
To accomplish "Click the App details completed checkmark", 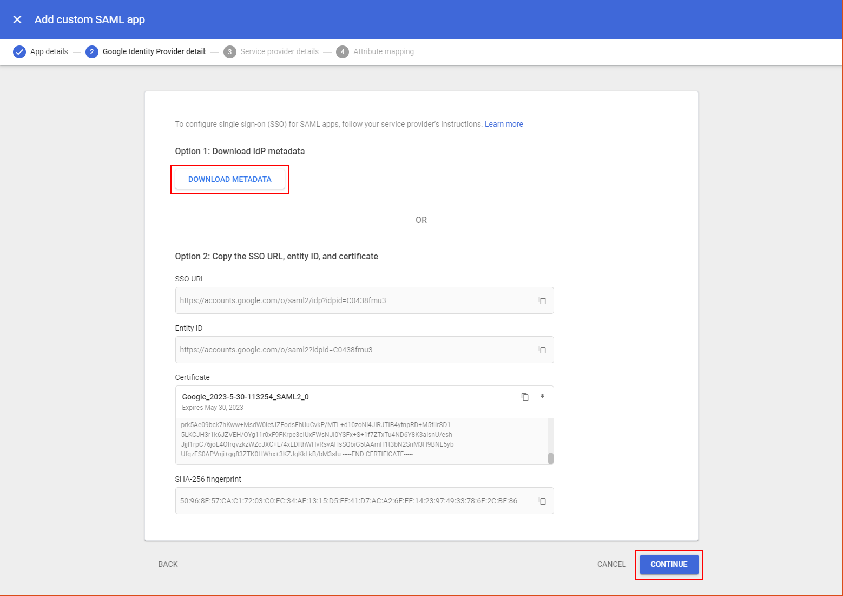I will coord(19,51).
